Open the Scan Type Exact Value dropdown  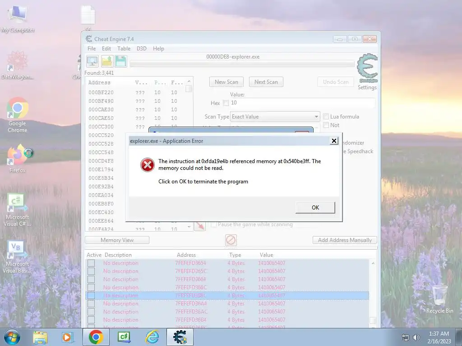275,117
